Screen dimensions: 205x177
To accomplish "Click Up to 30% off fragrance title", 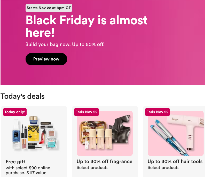I will (x=104, y=161).
